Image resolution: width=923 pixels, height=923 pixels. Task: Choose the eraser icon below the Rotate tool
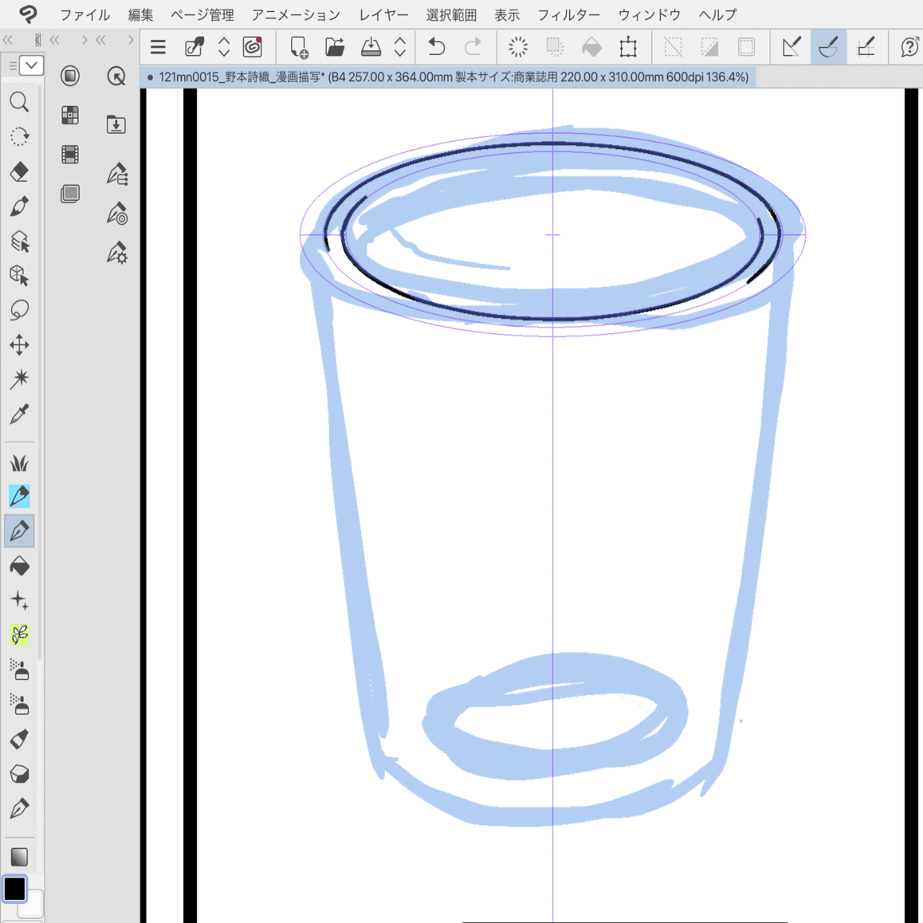(x=19, y=171)
